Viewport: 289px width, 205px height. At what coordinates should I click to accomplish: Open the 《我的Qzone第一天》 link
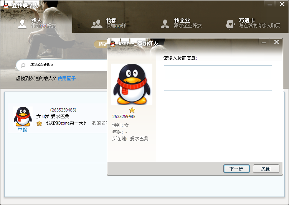(66, 123)
